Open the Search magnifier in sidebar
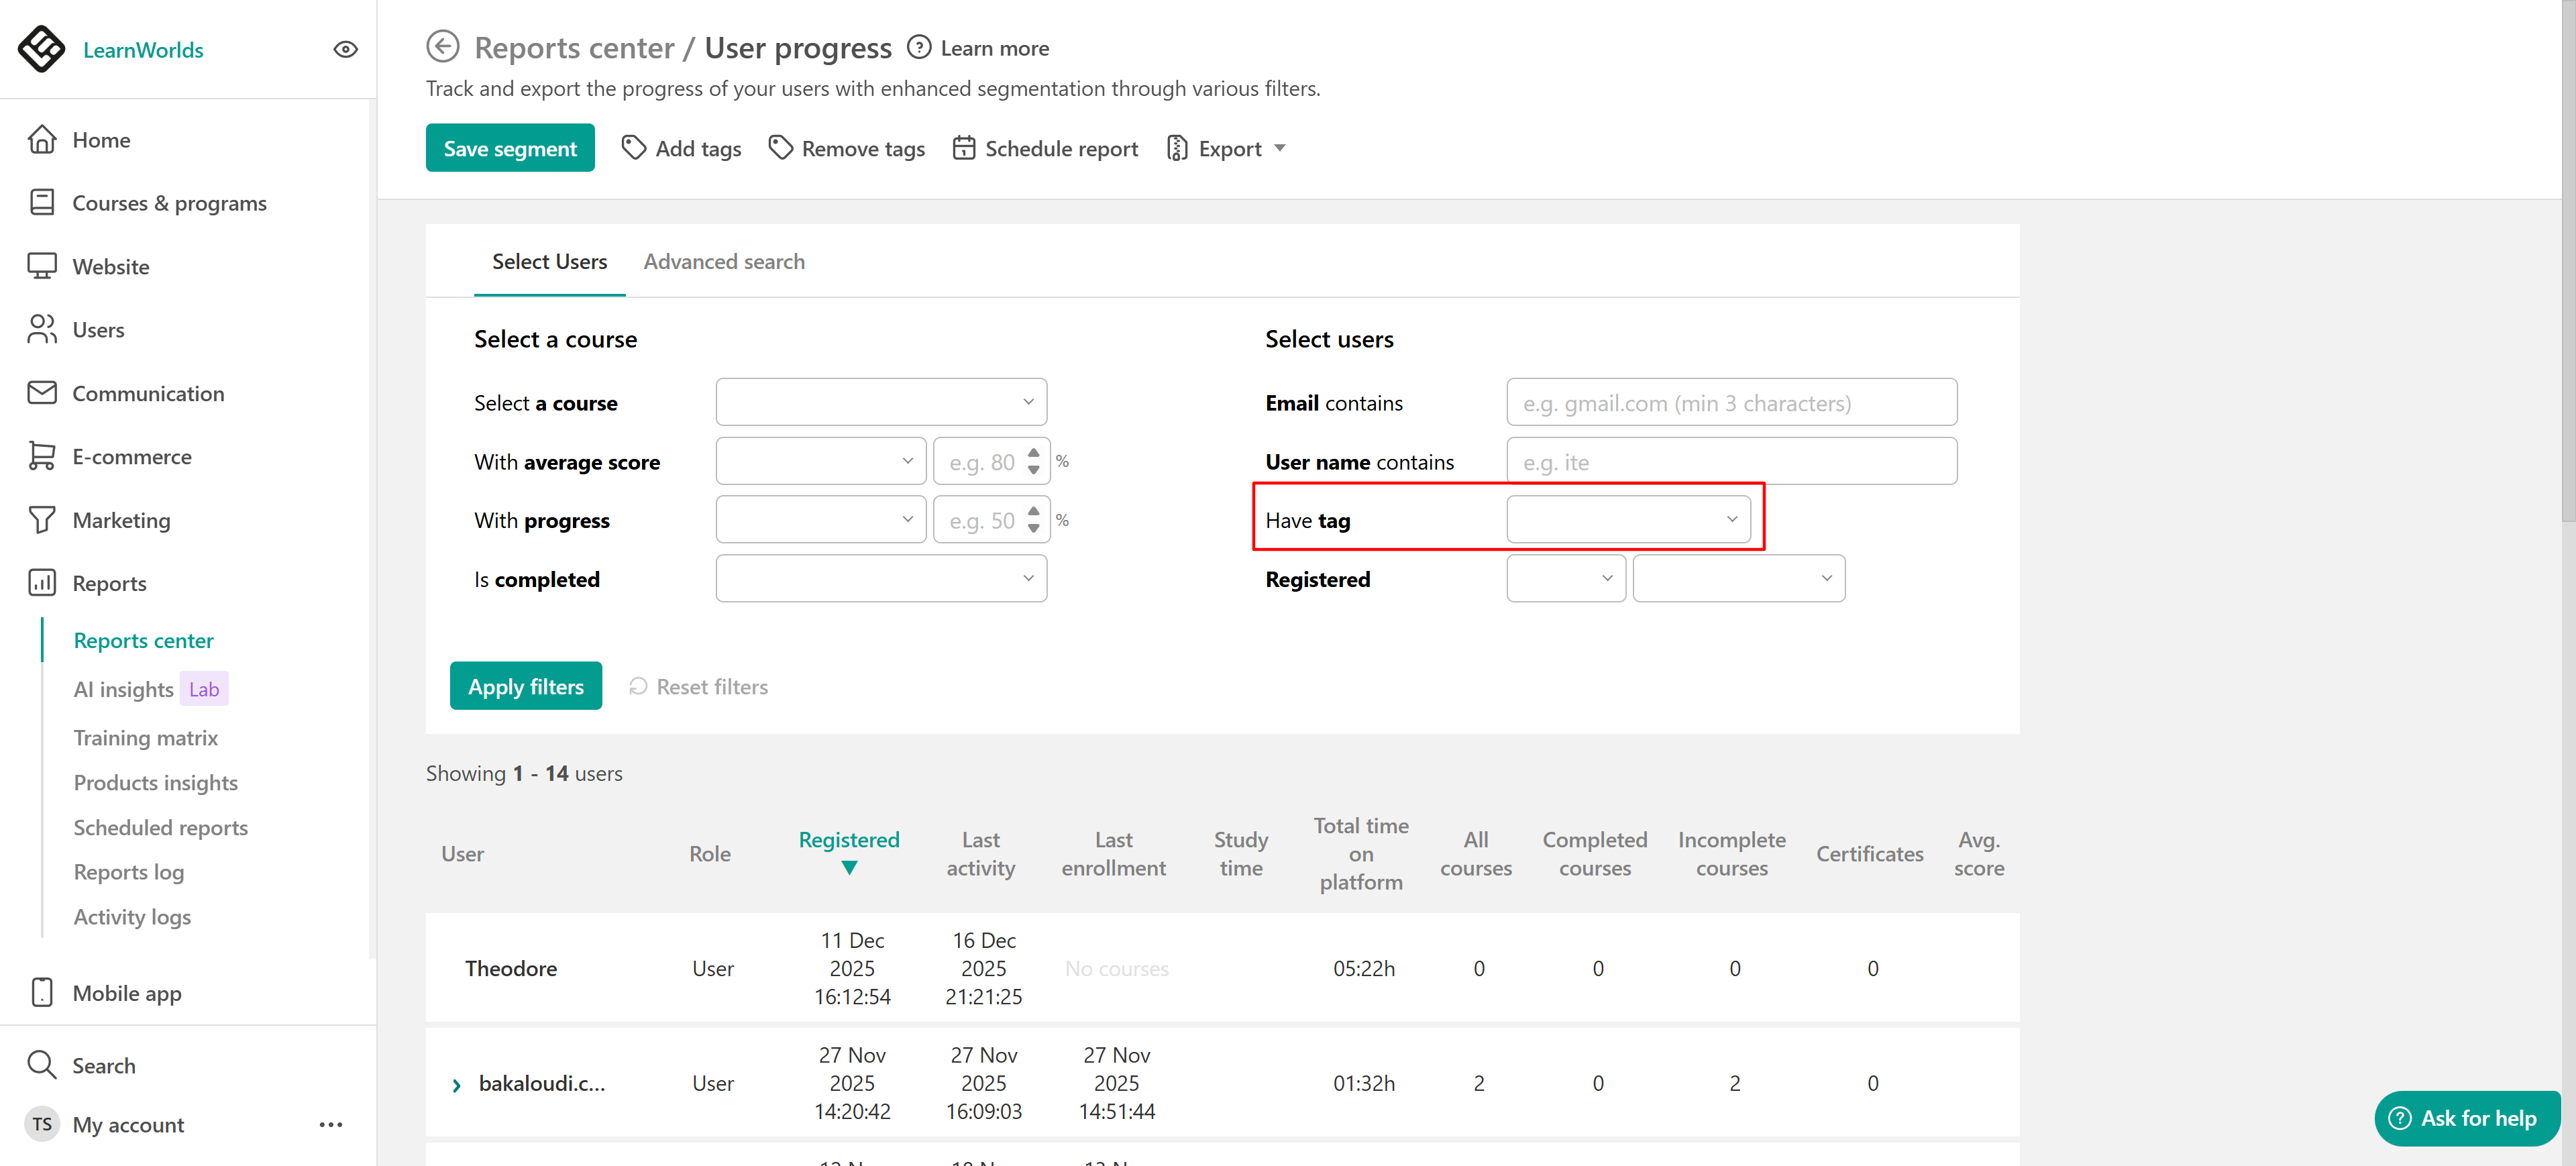 [41, 1064]
